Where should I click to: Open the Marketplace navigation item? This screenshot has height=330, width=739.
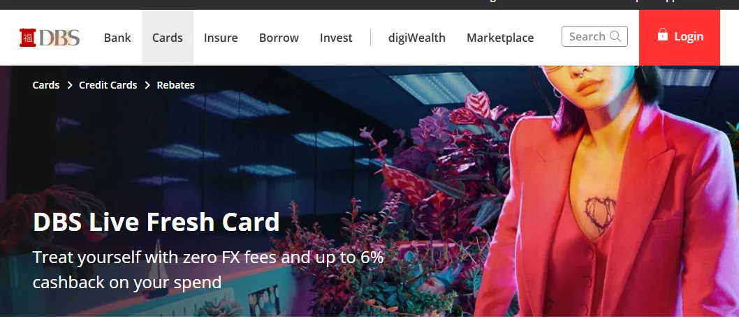point(500,38)
